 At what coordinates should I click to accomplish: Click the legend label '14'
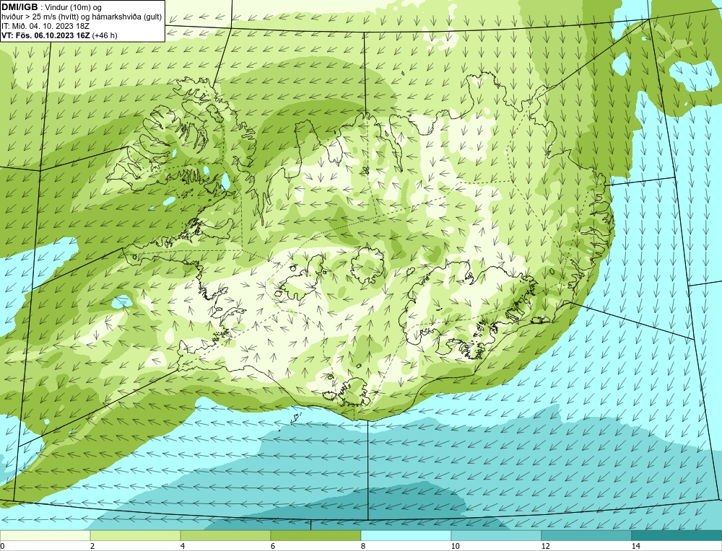[635, 546]
